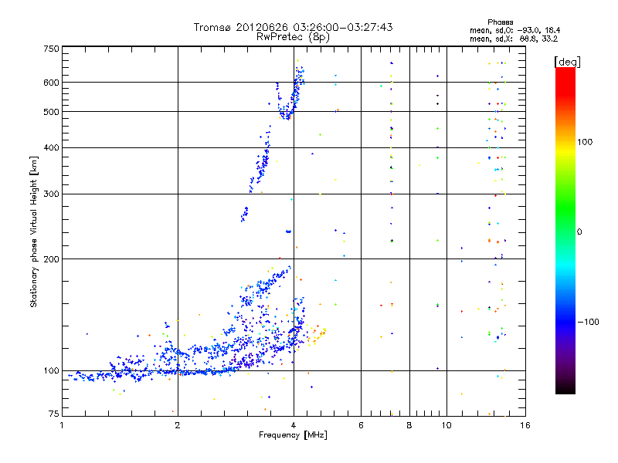Click the '10' frequency tick label
618x463 pixels.
tap(447, 425)
